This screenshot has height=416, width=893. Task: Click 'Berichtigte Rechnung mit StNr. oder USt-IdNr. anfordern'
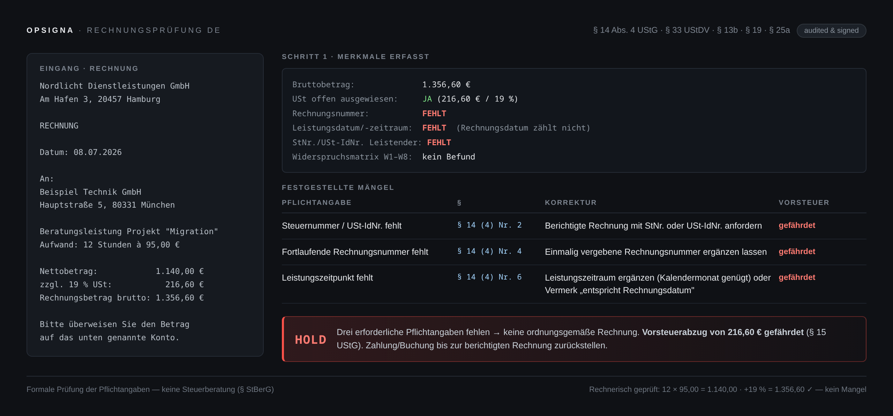[653, 226]
